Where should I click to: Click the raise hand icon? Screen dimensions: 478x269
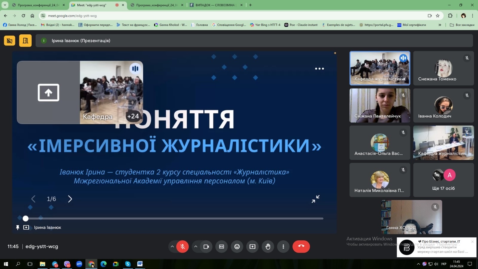(268, 247)
